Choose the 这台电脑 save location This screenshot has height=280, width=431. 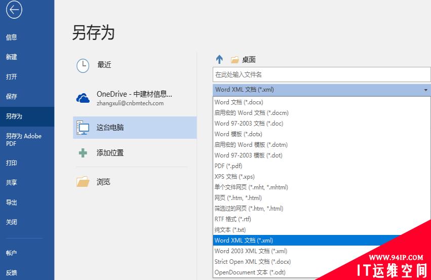(135, 128)
